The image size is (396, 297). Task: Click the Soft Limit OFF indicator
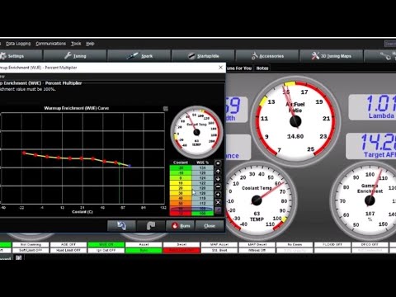click(31, 251)
